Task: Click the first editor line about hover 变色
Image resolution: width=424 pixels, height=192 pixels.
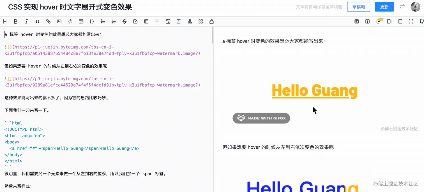Action: [53, 34]
